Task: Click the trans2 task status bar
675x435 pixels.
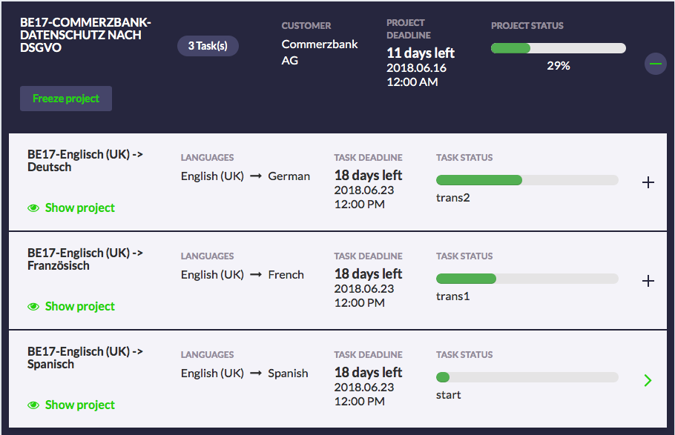Action: (x=527, y=180)
